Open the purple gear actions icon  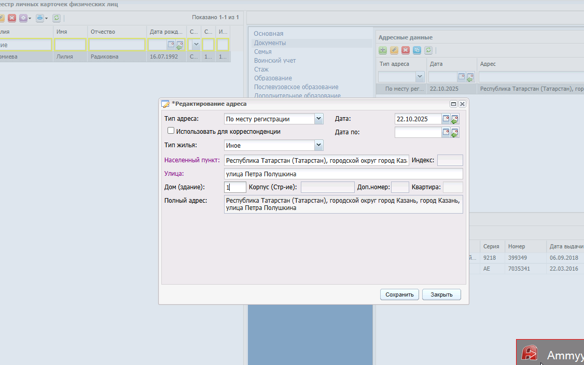point(24,18)
